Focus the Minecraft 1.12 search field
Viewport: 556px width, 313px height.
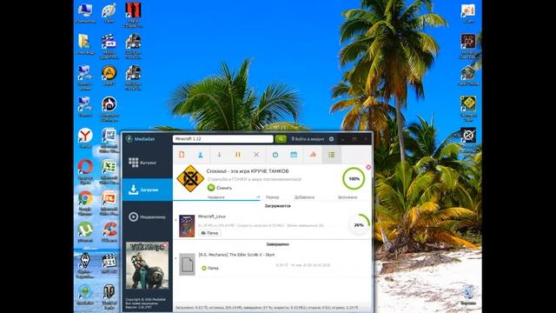(x=223, y=139)
